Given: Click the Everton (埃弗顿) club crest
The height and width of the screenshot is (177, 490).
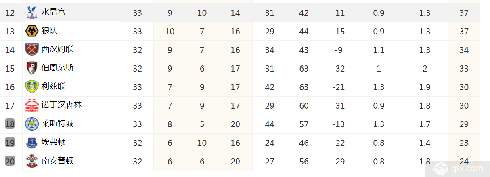Looking at the screenshot, I should 31,143.
